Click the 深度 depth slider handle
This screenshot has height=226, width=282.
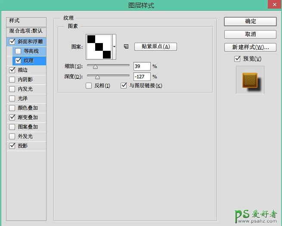coord(97,77)
